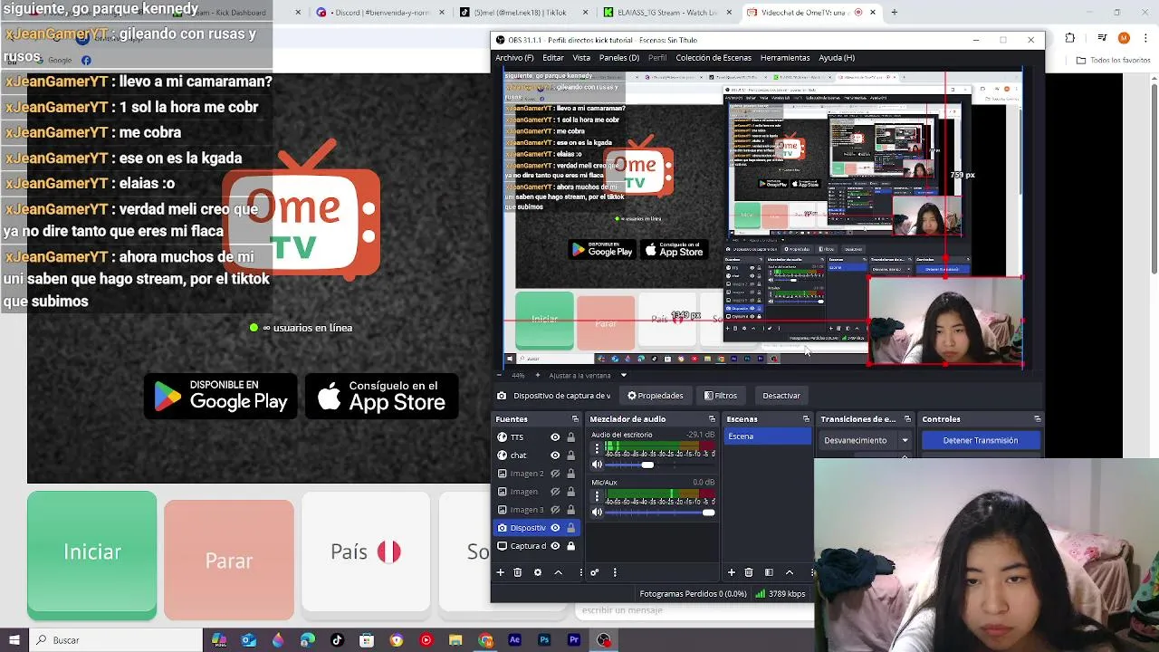The image size is (1159, 652).
Task: Open Vista menu in OBS
Action: [x=581, y=58]
